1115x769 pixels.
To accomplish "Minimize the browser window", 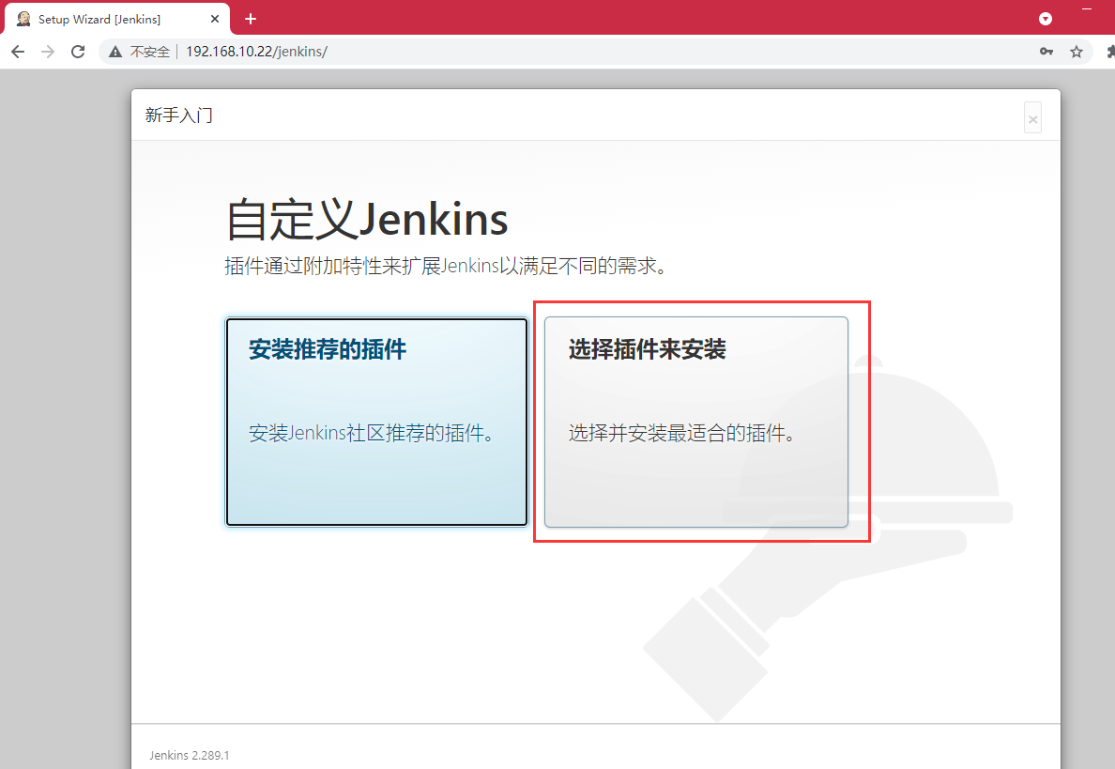I will 1087,8.
